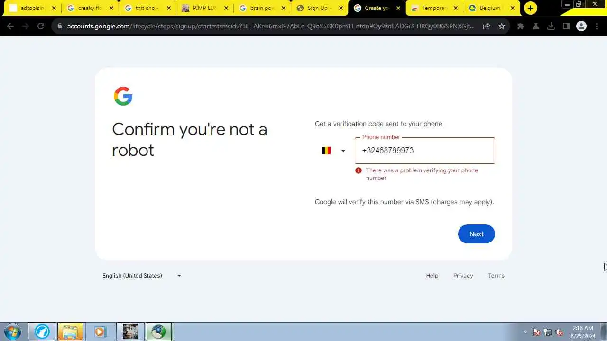607x341 pixels.
Task: Close the thit cho tab
Action: 169,8
